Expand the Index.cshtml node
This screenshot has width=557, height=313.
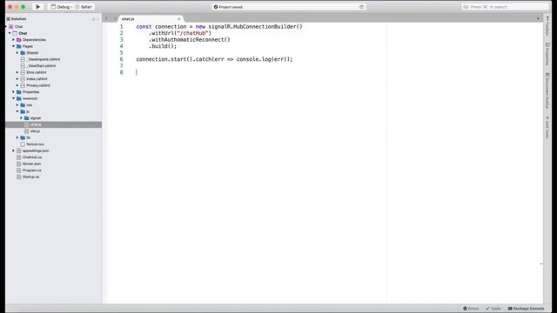click(x=17, y=79)
